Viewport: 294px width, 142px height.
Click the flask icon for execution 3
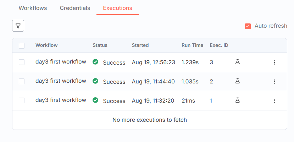238,62
